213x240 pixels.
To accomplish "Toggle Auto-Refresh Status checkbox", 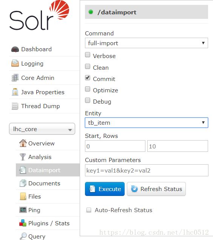I will [x=89, y=210].
